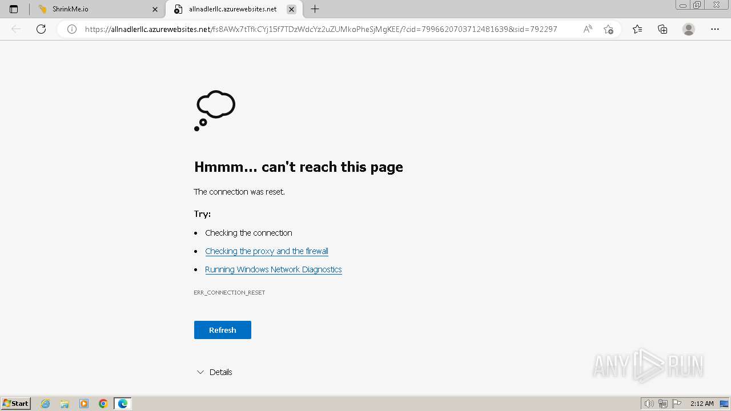731x411 pixels.
Task: Show desktop via tray corner icon
Action: (x=724, y=404)
